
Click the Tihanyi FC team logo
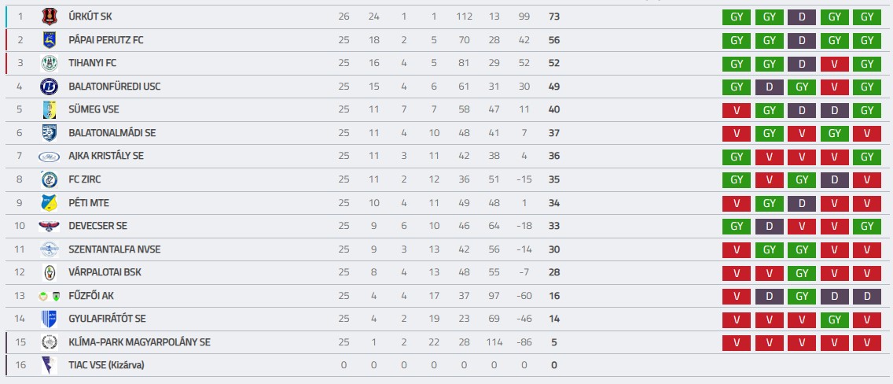tap(49, 63)
